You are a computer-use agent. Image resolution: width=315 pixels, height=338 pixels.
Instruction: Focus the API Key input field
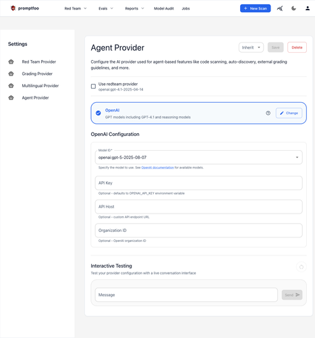tap(198, 183)
